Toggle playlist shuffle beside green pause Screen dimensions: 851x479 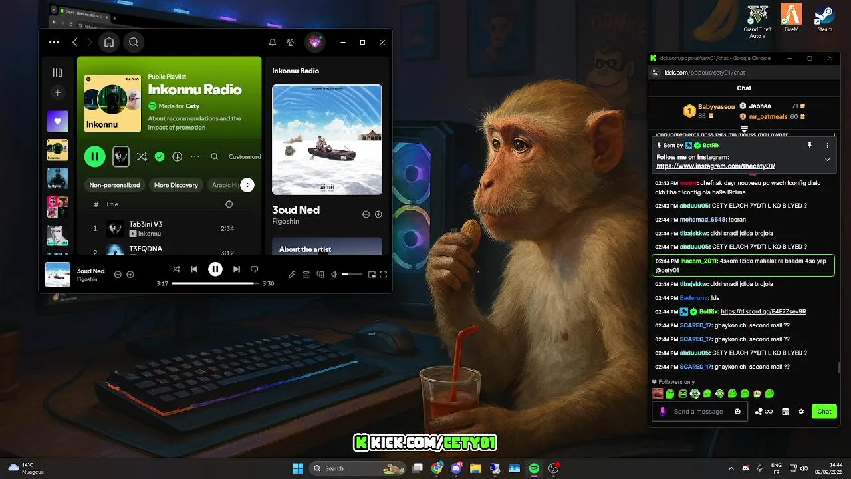[x=142, y=157]
